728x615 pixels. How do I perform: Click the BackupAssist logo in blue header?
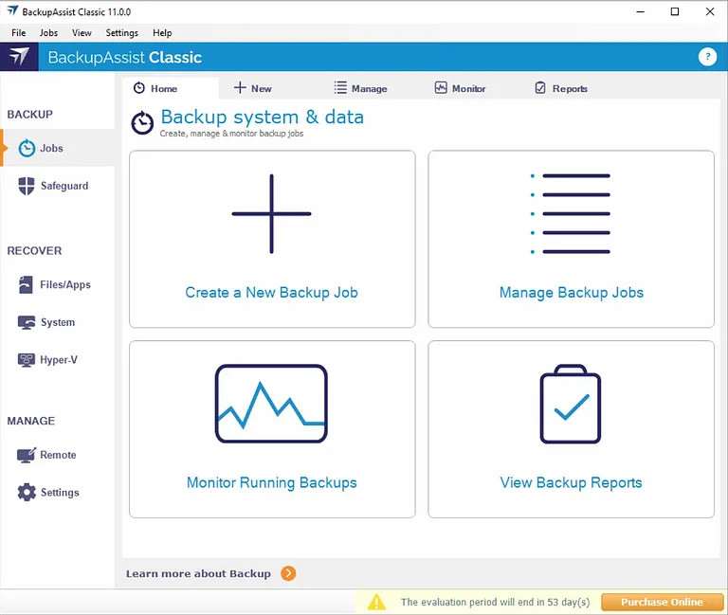19,57
